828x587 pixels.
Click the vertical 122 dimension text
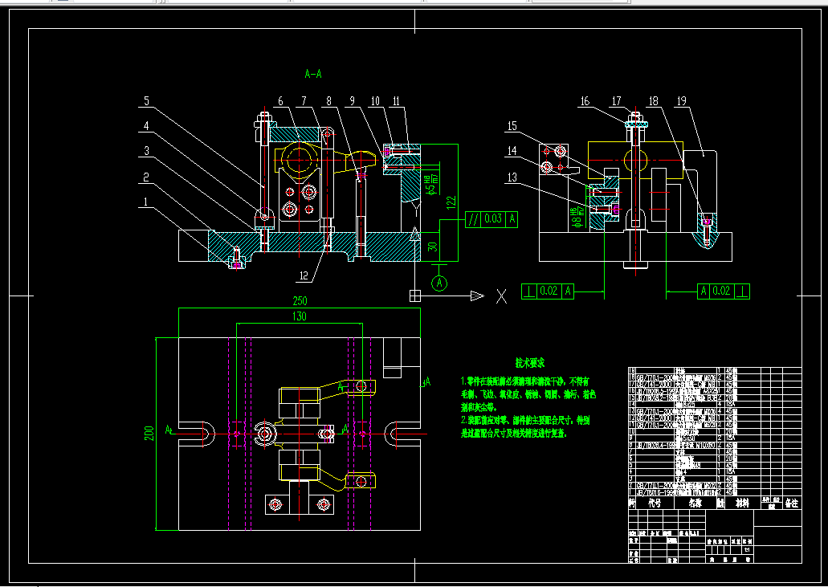(451, 202)
